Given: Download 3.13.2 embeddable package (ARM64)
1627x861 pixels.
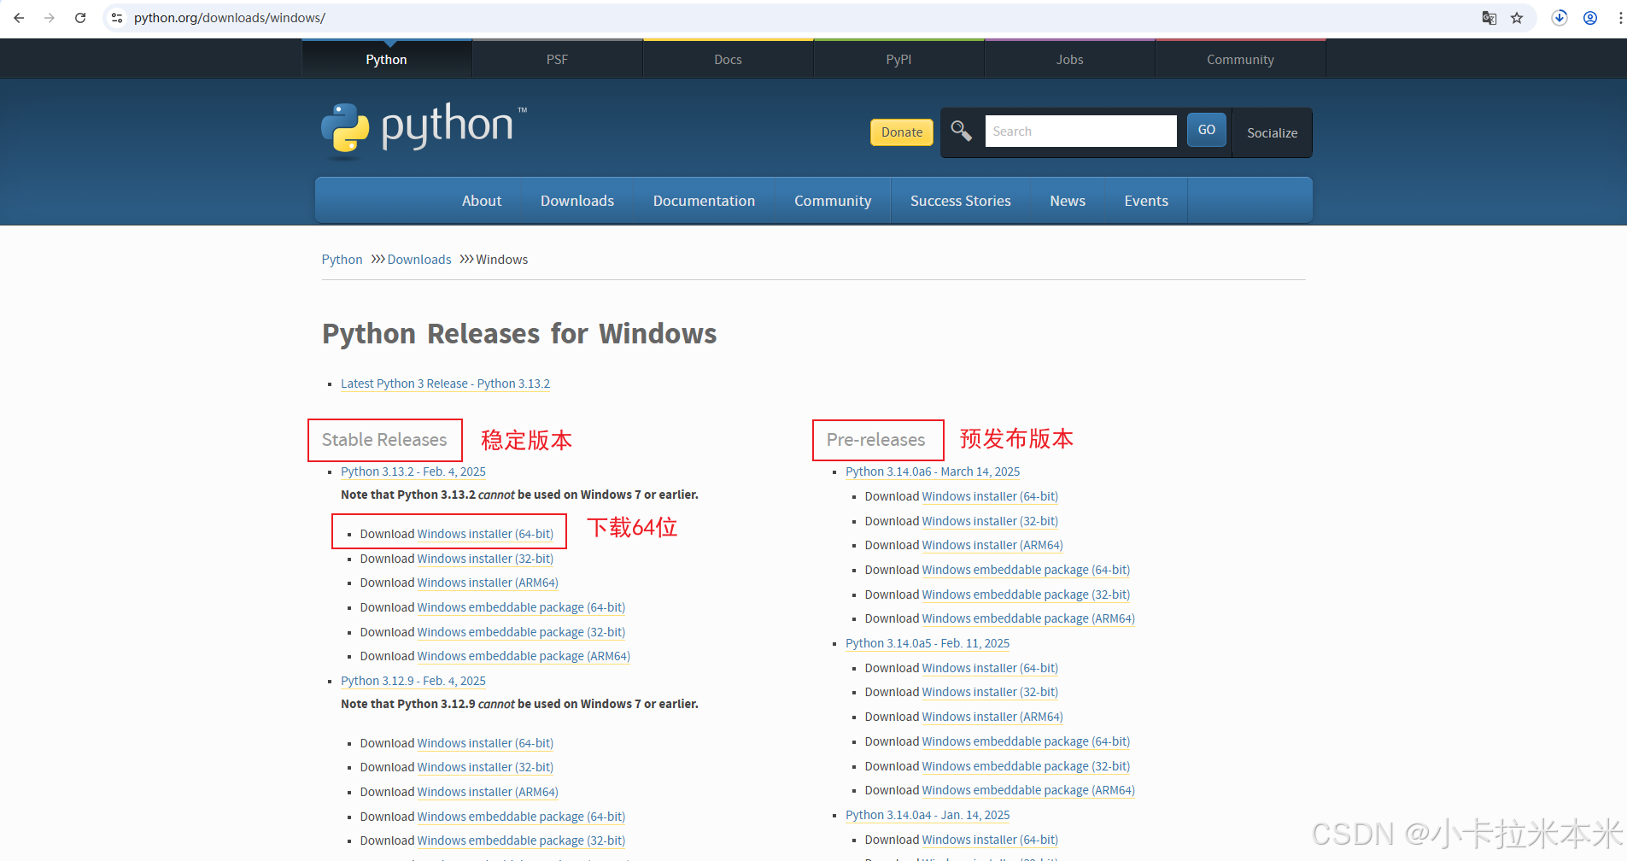Looking at the screenshot, I should click(x=524, y=656).
